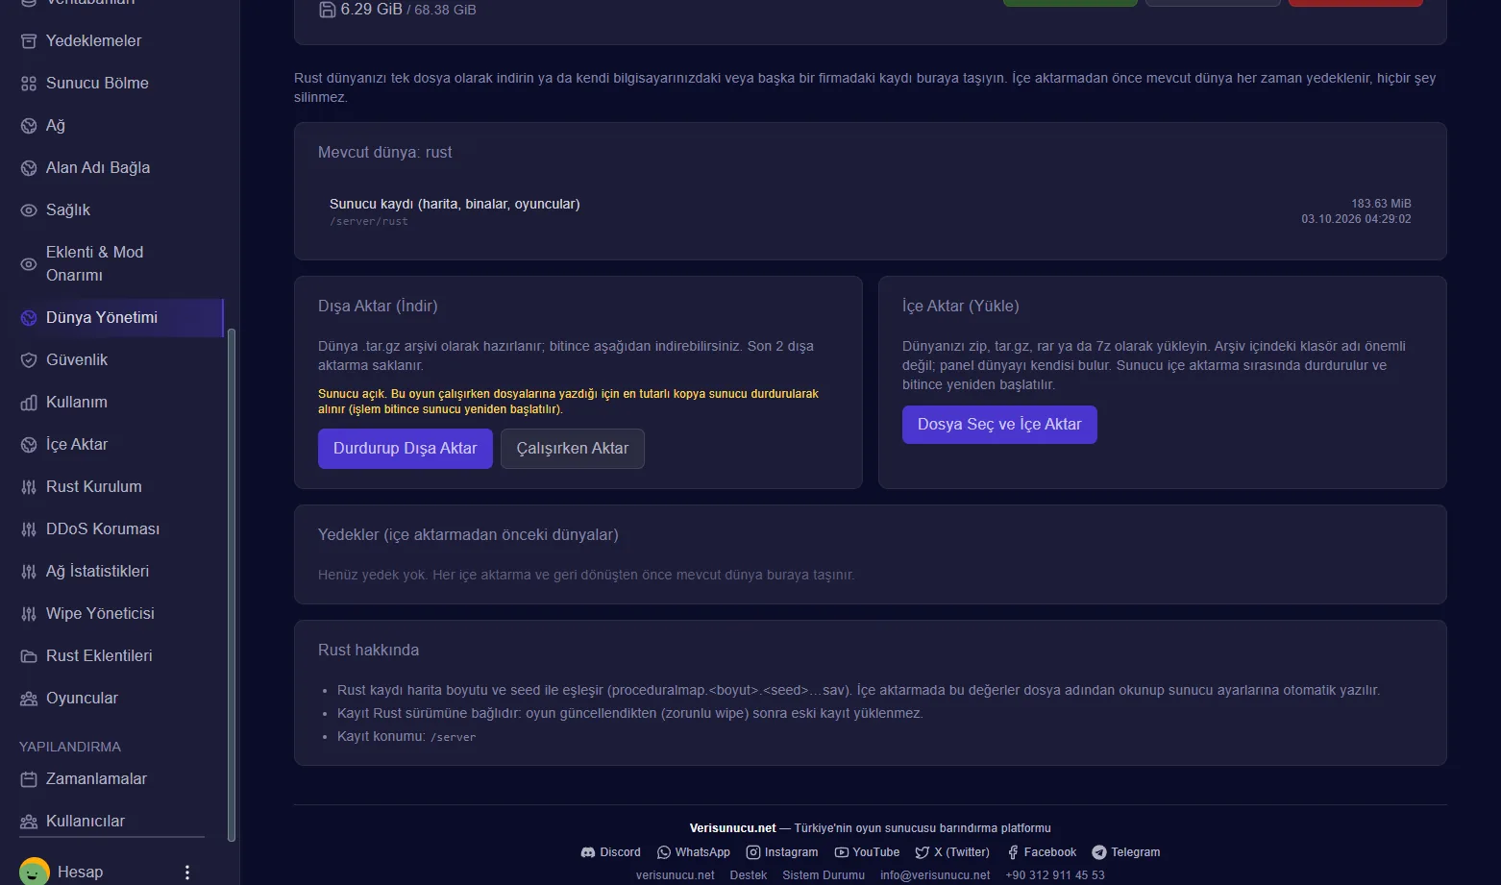The image size is (1501, 885).
Task: Click the 6.29 GiB disk usage text
Action: coord(371,10)
